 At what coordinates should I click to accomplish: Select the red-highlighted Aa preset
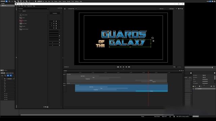coord(21,21)
